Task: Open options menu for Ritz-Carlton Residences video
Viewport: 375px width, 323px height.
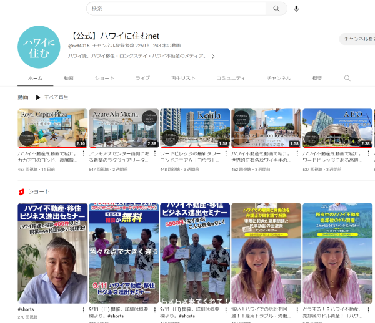Action: point(297,153)
